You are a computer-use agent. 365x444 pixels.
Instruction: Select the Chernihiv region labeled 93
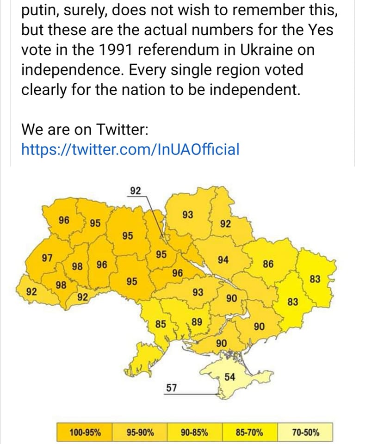point(188,215)
